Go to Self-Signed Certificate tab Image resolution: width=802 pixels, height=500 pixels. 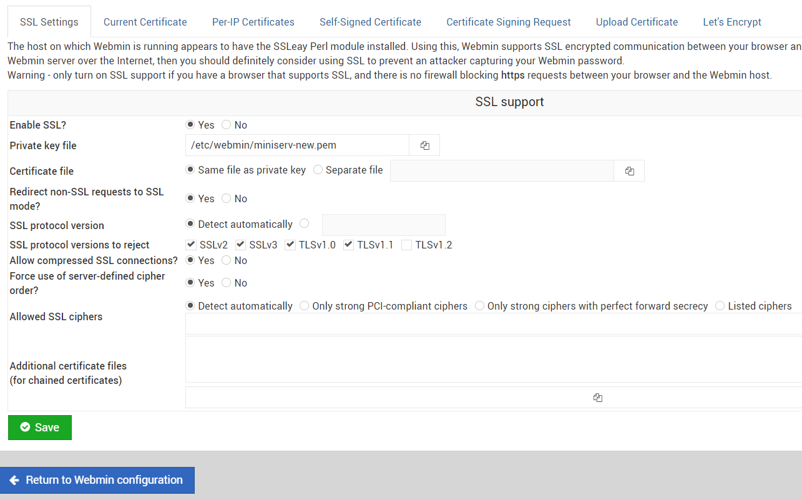click(x=370, y=22)
